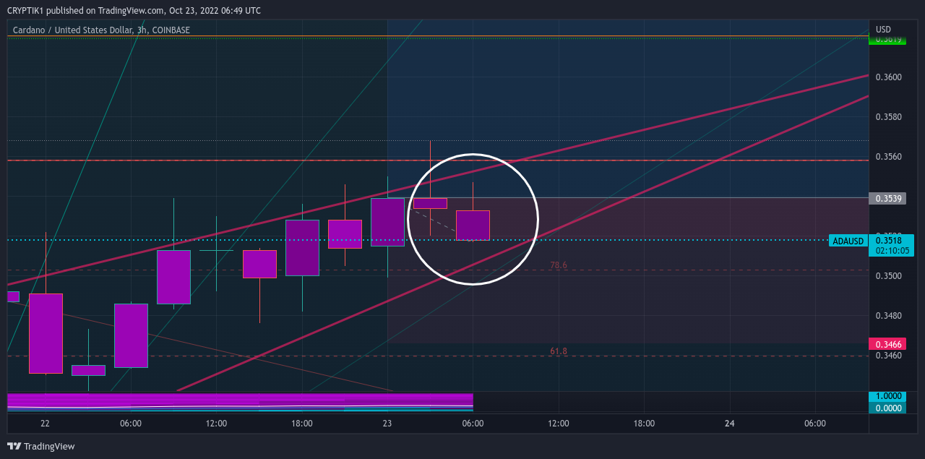Click the 0.3480 price axis value
The image size is (925, 459).
(888, 315)
